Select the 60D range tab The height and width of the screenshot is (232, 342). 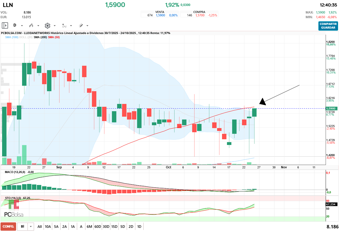click(x=98, y=227)
